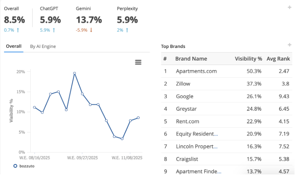This screenshot has width=295, height=176.
Task: Open the Zillow brand row
Action: (183, 84)
